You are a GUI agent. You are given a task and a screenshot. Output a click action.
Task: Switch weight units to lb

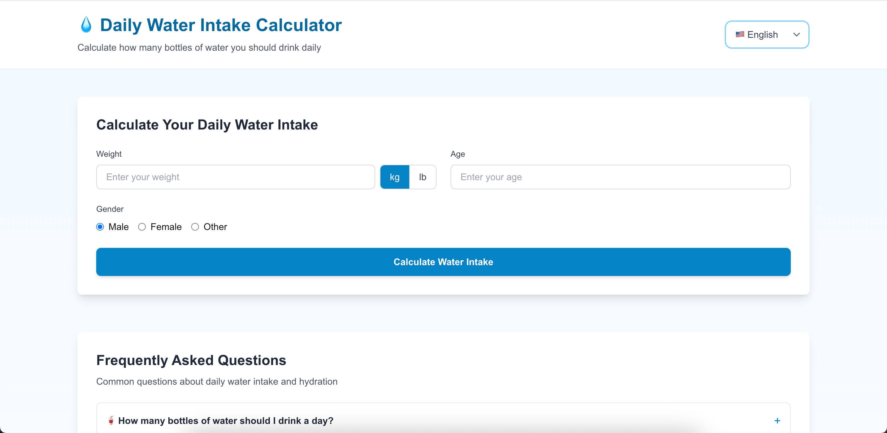[x=422, y=177]
